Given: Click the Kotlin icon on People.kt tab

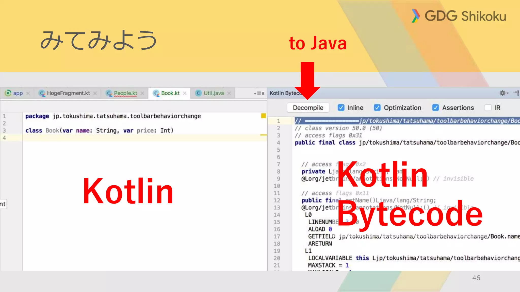Looking at the screenshot, I should pyautogui.click(x=109, y=94).
